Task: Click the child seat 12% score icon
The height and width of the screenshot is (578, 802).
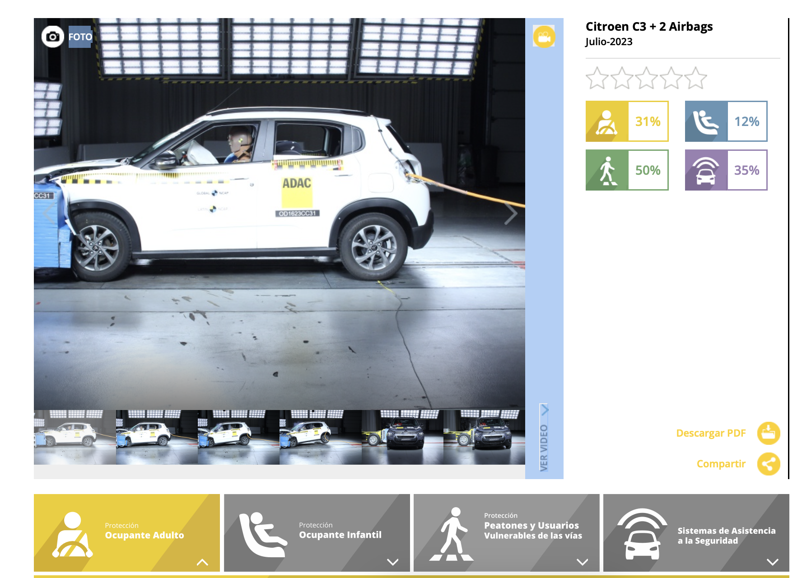Action: [x=706, y=121]
